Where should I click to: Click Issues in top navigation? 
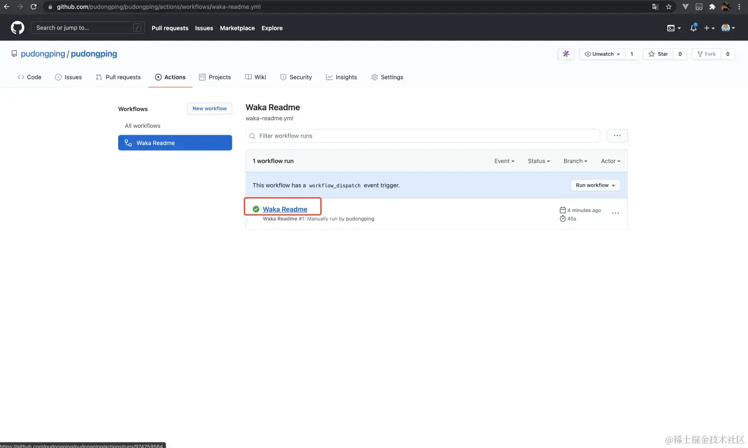(204, 28)
